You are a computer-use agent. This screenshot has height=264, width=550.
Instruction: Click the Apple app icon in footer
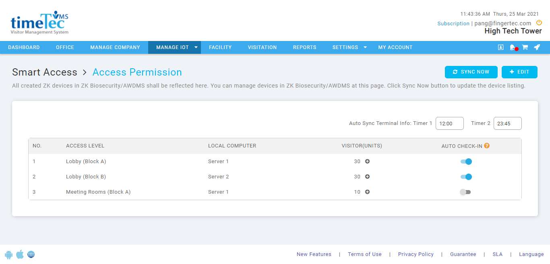point(20,254)
